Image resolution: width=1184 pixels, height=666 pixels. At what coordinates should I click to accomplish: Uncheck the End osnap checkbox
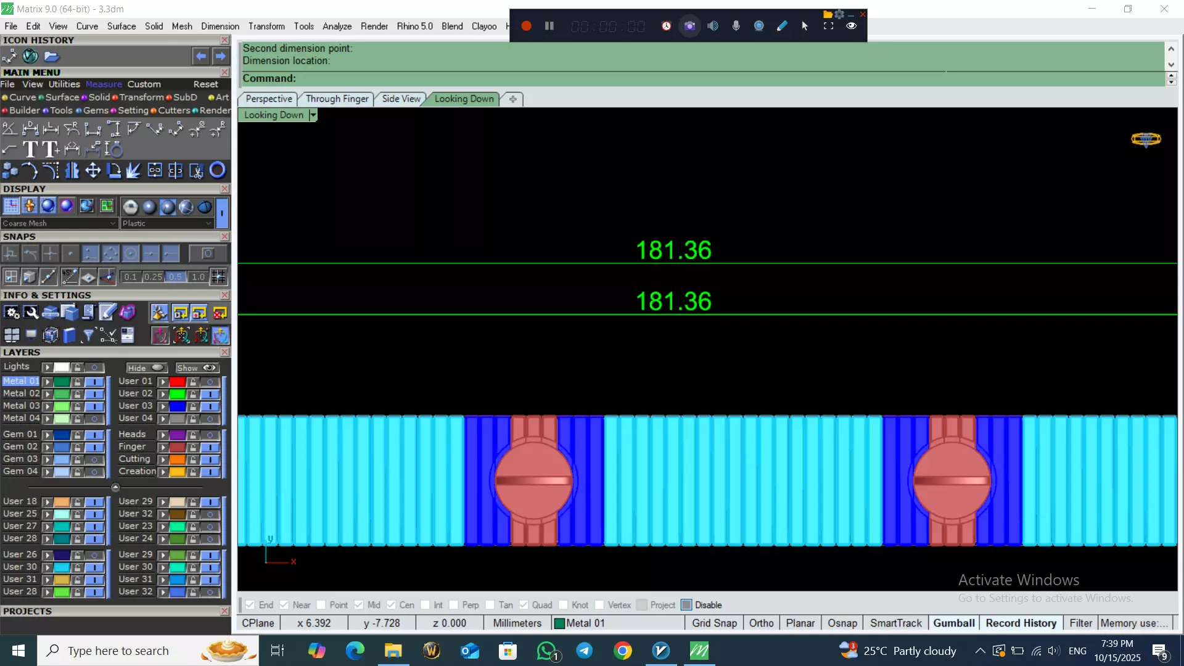pos(250,605)
